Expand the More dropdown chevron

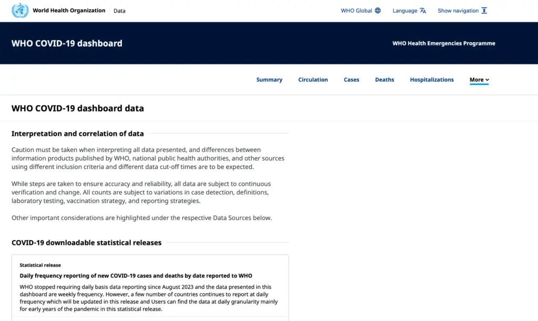[x=487, y=80]
